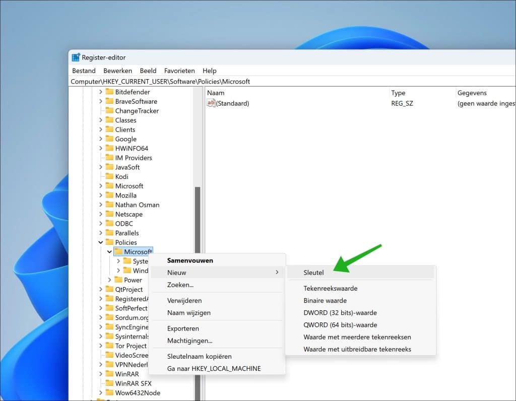Click the Google folder icon
This screenshot has width=516, height=401.
(x=109, y=139)
